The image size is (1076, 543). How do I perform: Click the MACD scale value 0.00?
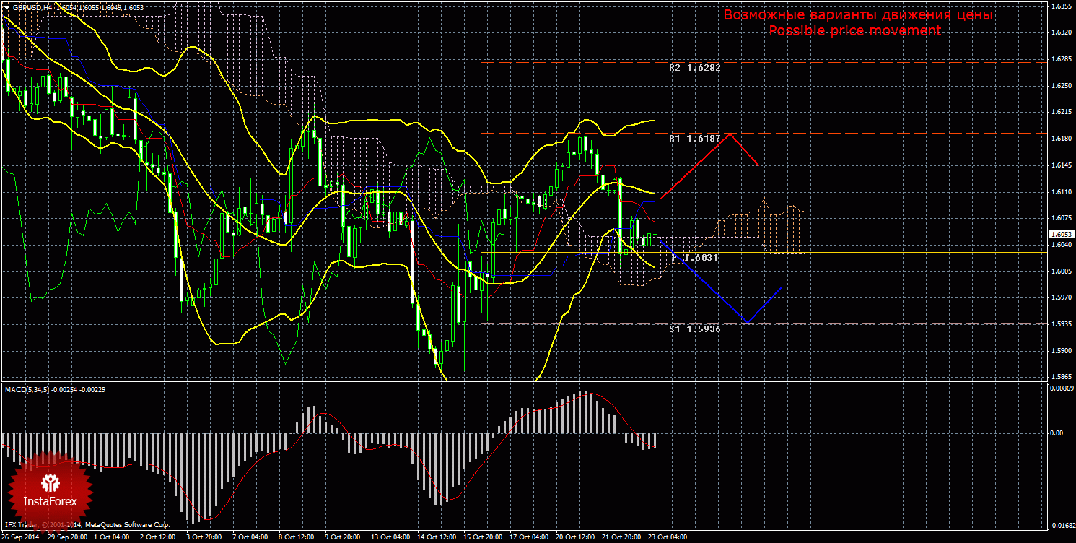1057,433
